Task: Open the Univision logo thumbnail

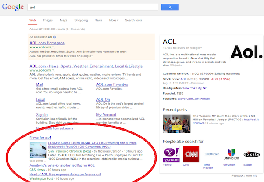Action: point(231,154)
